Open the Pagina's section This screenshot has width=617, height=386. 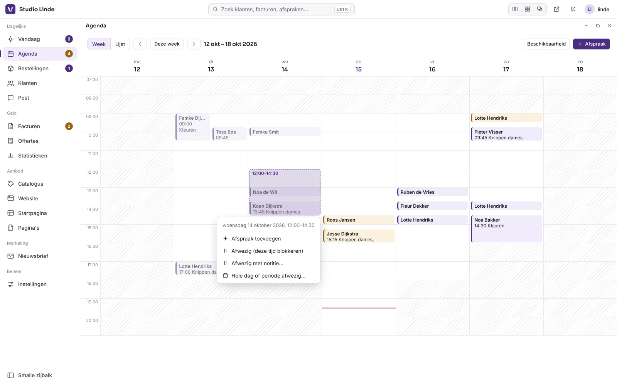tap(40, 228)
